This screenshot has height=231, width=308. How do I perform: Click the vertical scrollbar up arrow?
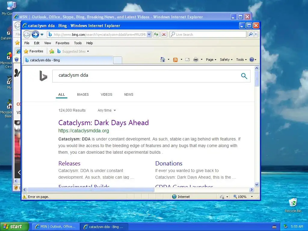pyautogui.click(x=257, y=68)
